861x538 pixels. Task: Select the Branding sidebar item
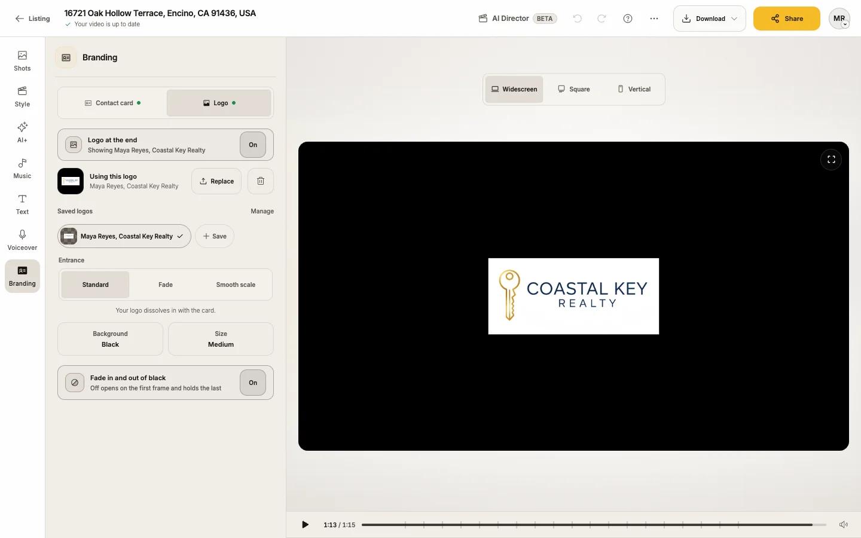tap(22, 276)
